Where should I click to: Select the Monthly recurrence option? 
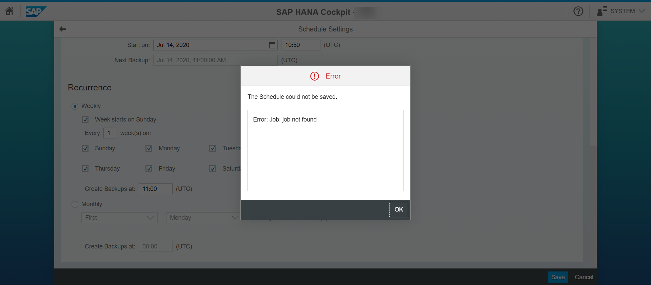tap(75, 204)
